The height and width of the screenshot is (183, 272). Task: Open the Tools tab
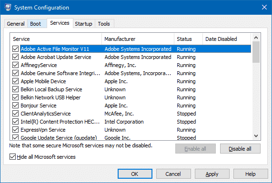click(x=104, y=24)
